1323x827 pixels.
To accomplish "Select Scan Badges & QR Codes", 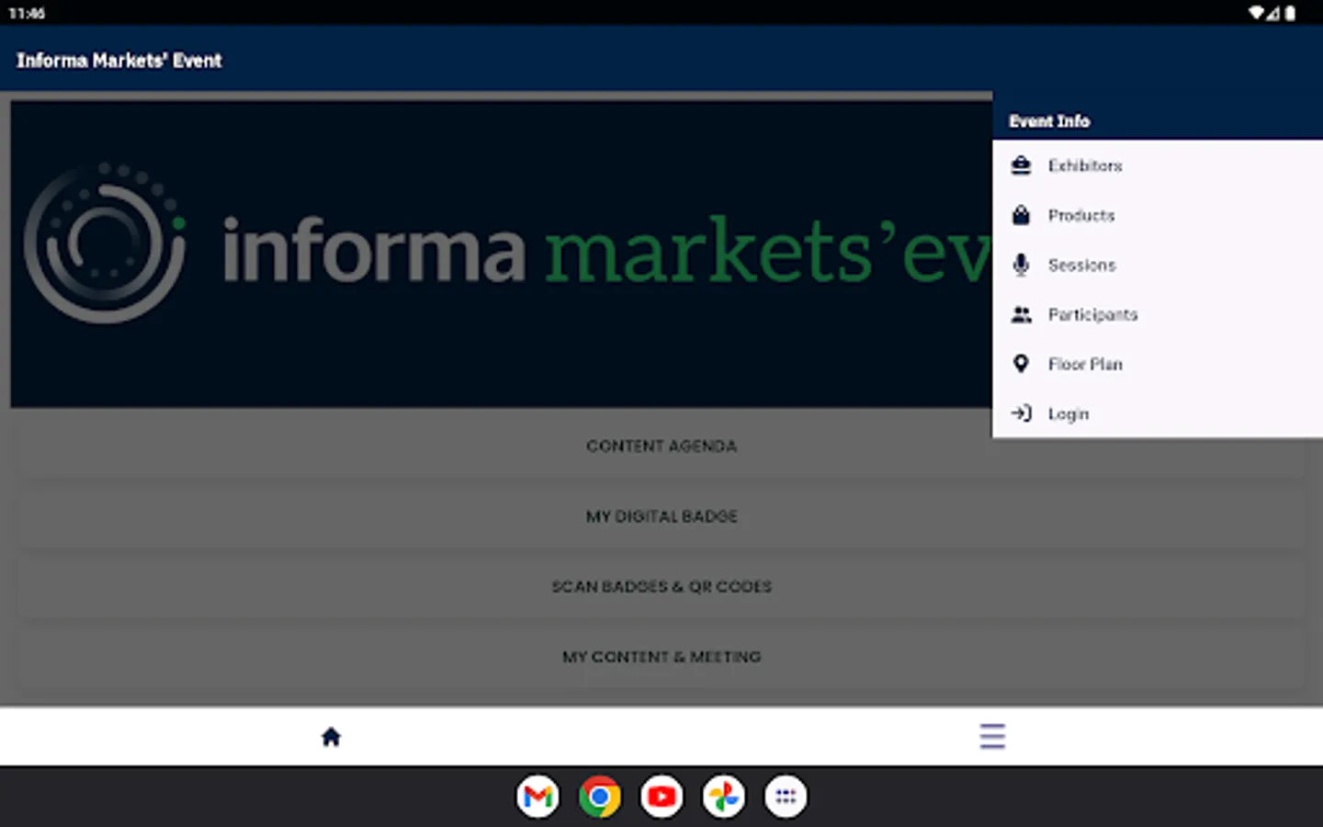I will click(661, 586).
